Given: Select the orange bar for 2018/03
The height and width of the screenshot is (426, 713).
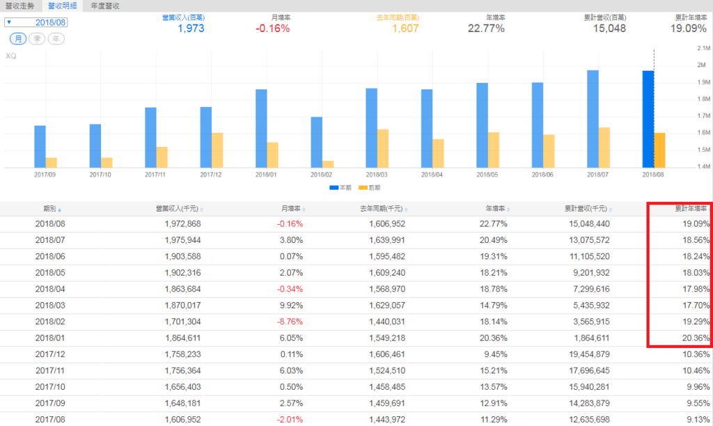Looking at the screenshot, I should pyautogui.click(x=383, y=149).
